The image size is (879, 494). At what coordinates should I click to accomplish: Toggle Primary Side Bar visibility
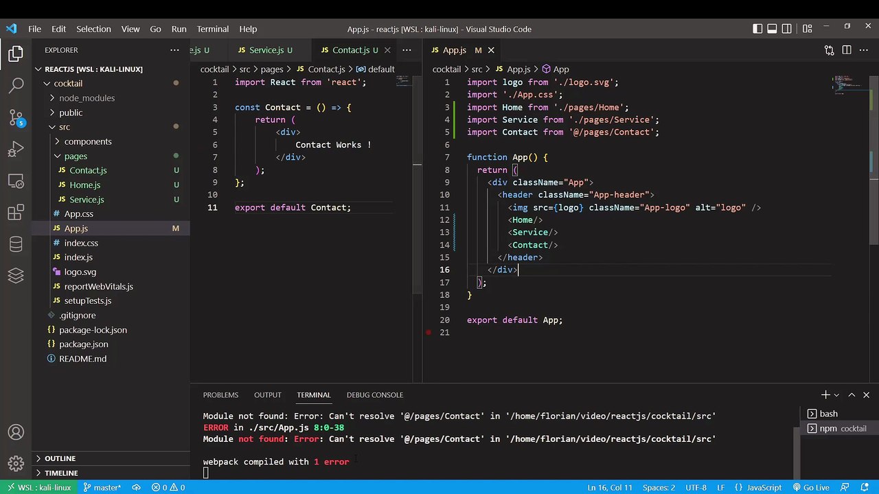pyautogui.click(x=757, y=29)
